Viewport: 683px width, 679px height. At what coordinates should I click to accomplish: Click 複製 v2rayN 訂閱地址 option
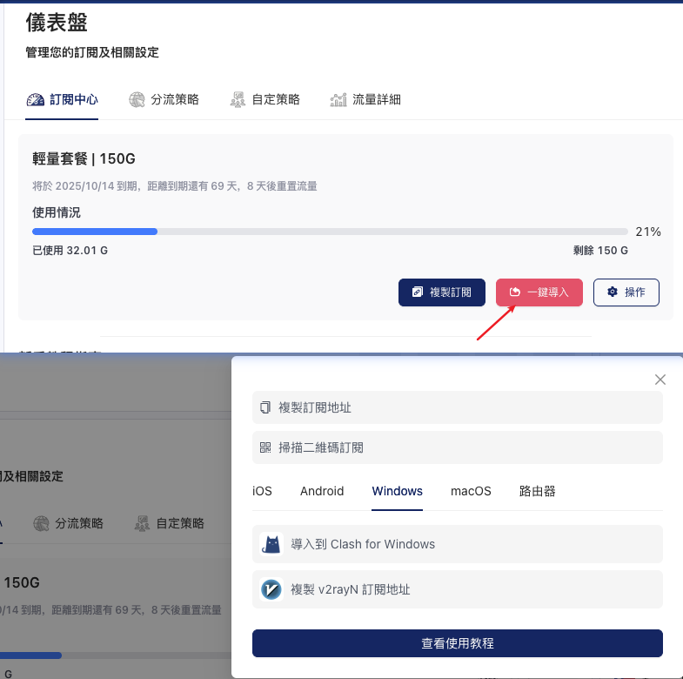click(x=458, y=589)
